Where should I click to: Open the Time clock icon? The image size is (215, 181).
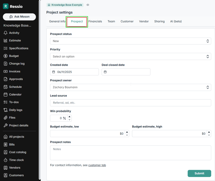[x=6, y=160]
